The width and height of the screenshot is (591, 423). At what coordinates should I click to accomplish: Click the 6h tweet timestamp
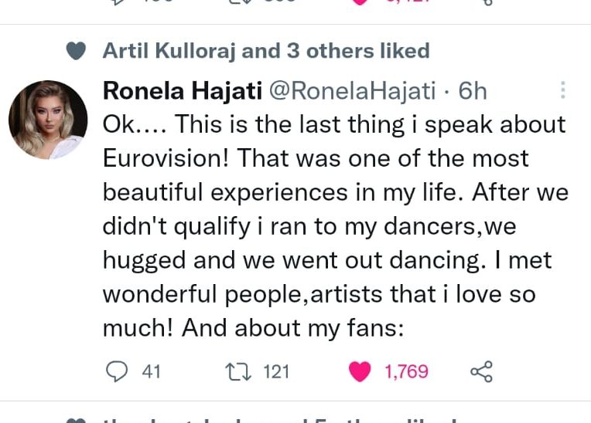[x=473, y=91]
